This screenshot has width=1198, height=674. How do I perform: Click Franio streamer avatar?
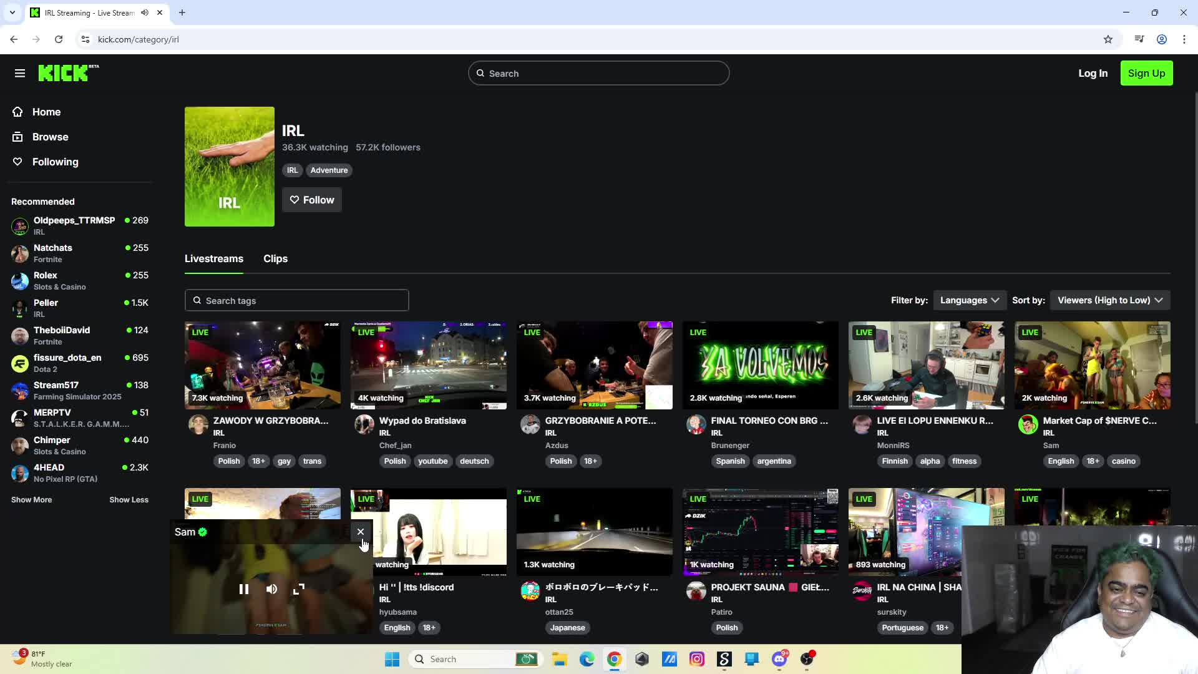[198, 425]
